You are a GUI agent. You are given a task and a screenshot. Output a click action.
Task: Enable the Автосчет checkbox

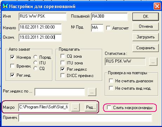click(x=108, y=28)
